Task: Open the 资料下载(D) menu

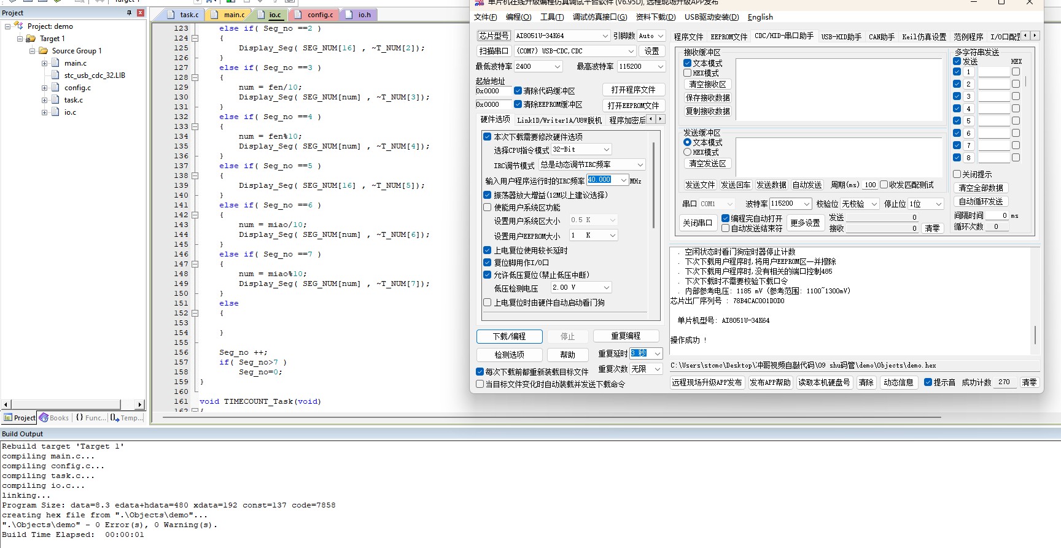Action: pyautogui.click(x=655, y=17)
